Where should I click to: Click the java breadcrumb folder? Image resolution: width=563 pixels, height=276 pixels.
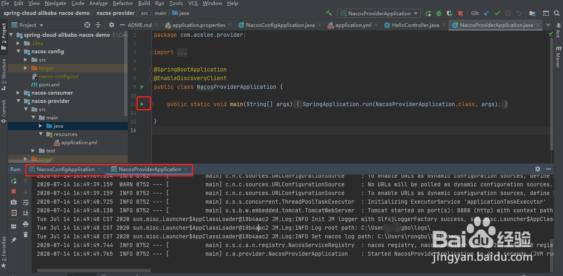pyautogui.click(x=180, y=13)
